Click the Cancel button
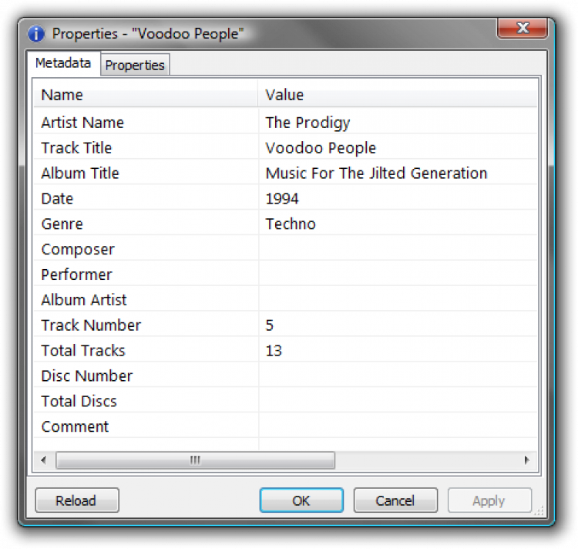The image size is (578, 549). (395, 500)
